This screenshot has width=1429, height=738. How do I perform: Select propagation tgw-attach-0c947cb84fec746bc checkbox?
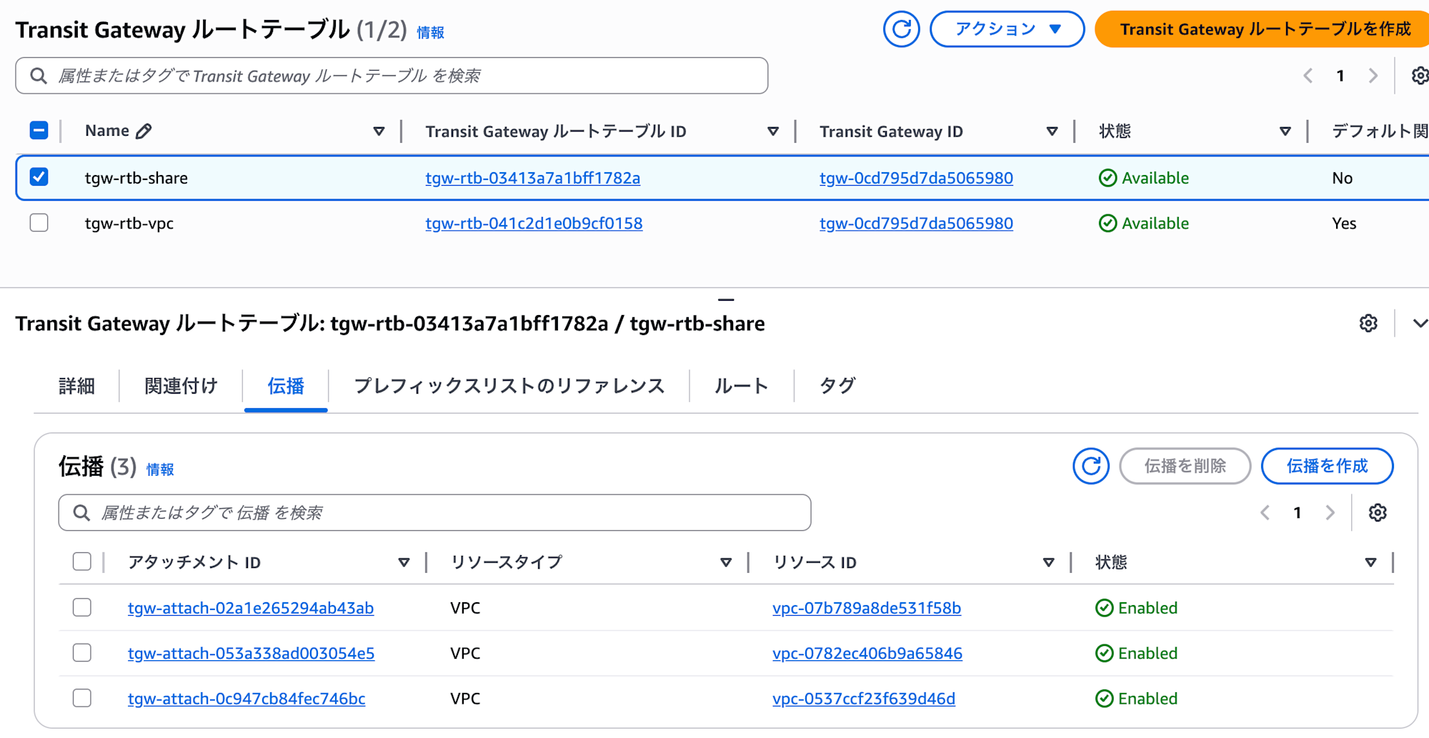pyautogui.click(x=82, y=699)
